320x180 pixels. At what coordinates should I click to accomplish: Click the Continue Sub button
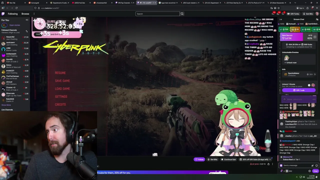pos(228,159)
